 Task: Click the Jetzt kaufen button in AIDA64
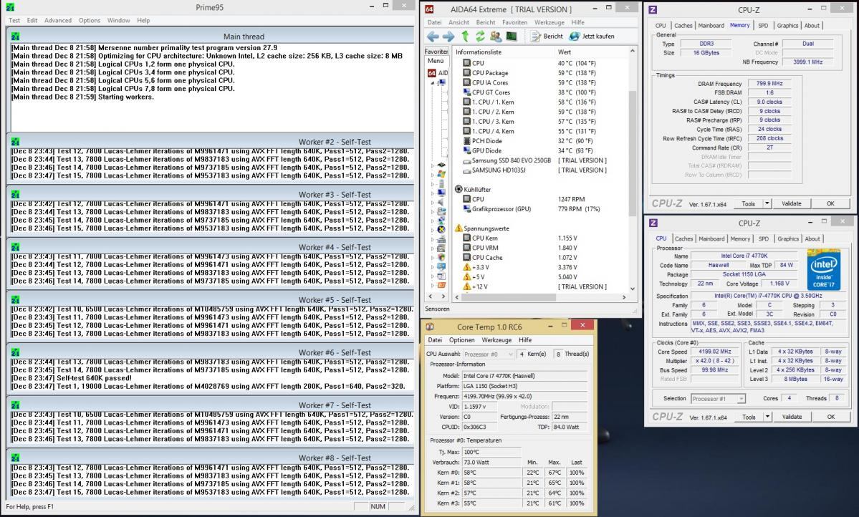pyautogui.click(x=592, y=36)
